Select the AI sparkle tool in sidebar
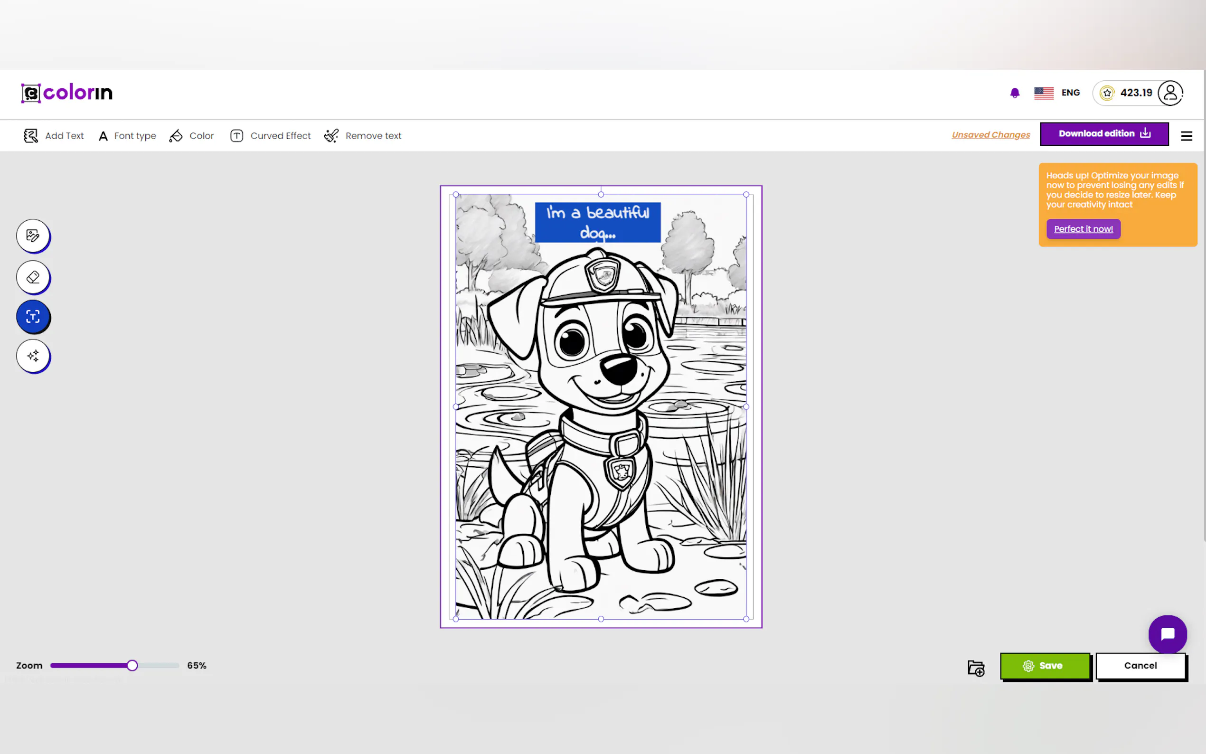This screenshot has height=754, width=1206. pos(33,356)
